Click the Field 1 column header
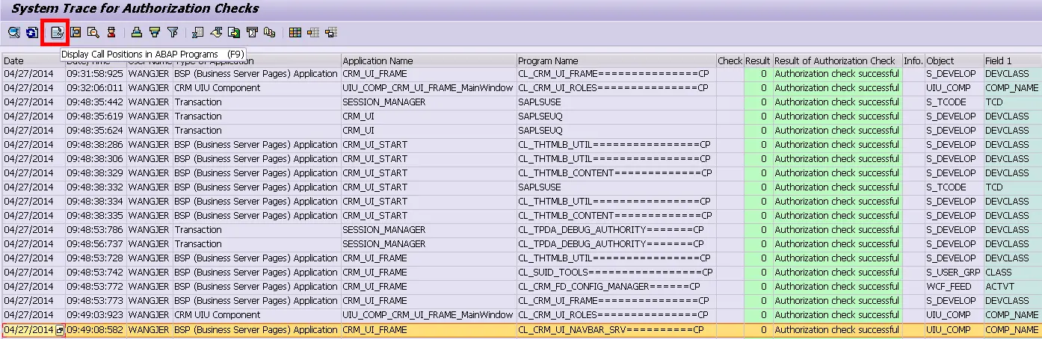Viewport: 1042px width, 339px height. (1012, 60)
